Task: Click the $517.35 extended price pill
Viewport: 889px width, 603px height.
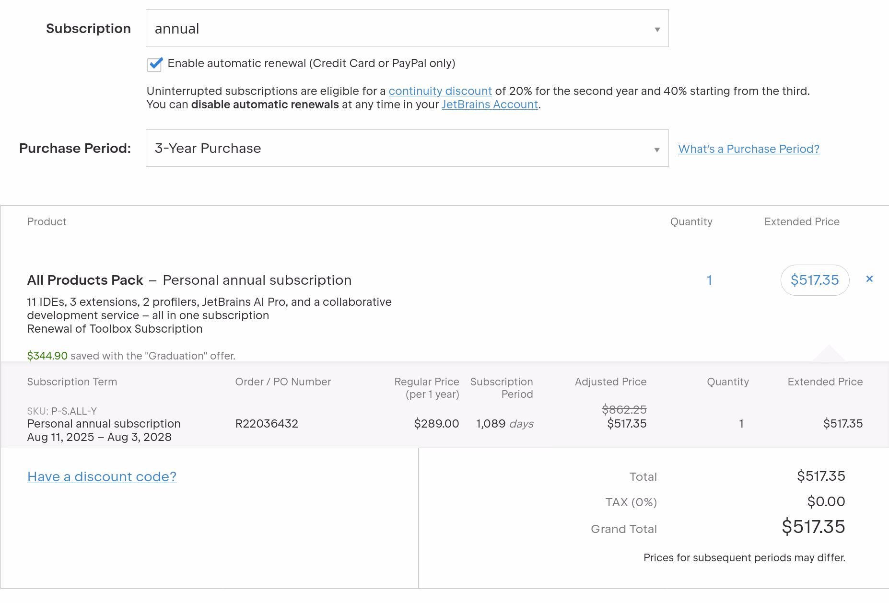Action: pyautogui.click(x=815, y=280)
